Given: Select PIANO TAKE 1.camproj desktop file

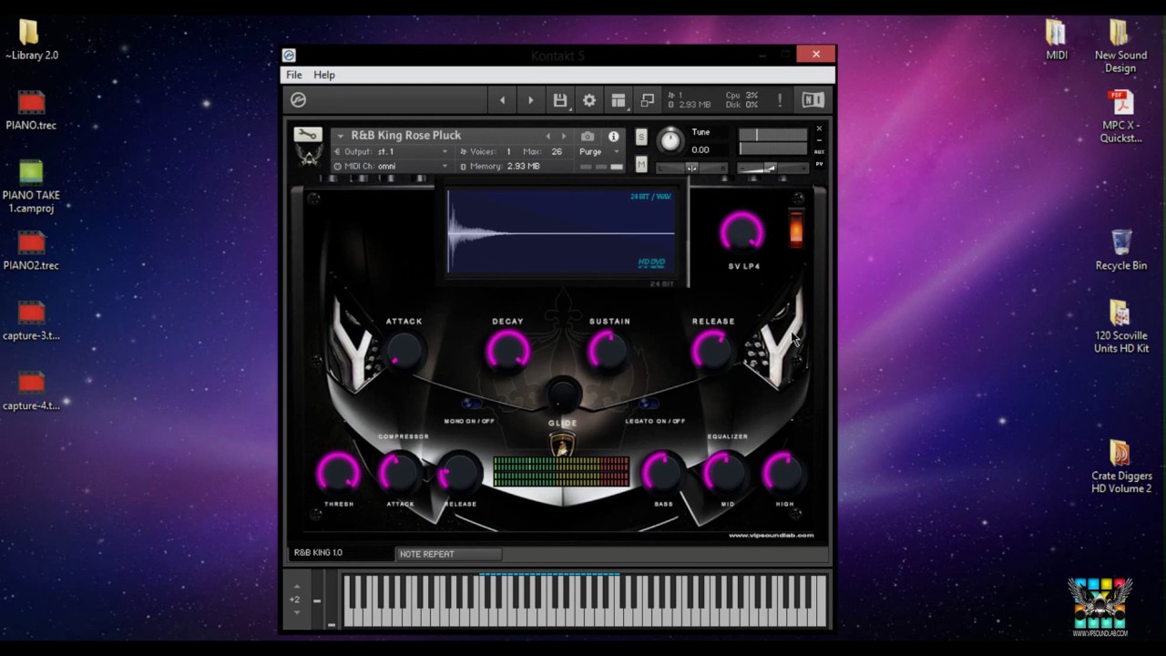Looking at the screenshot, I should 31,187.
